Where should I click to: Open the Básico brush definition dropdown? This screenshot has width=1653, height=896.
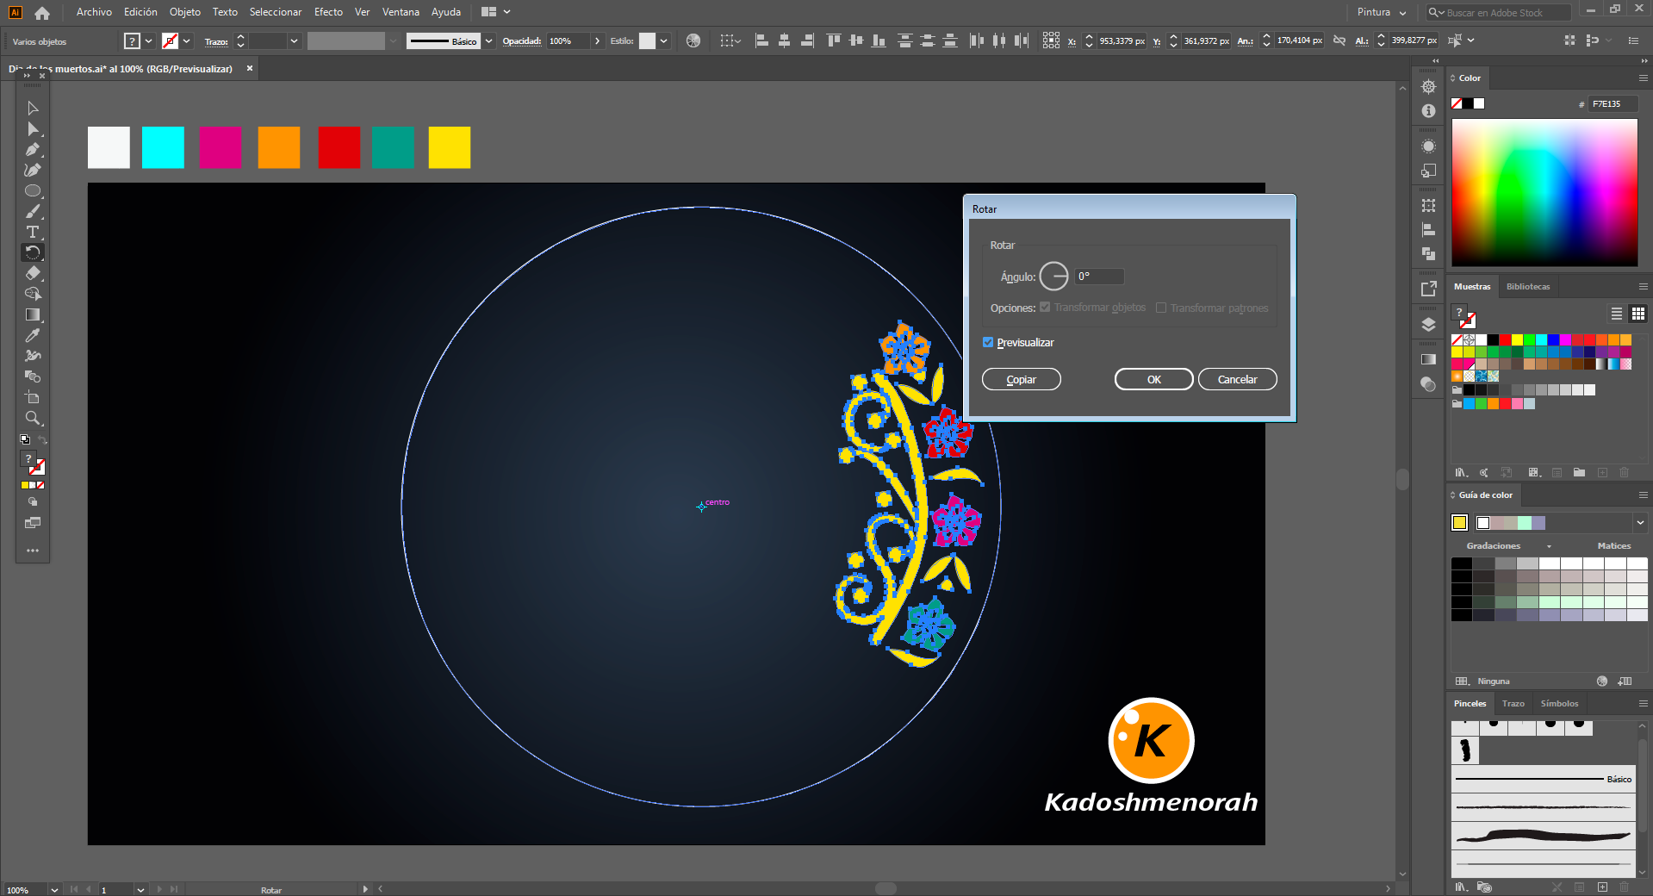click(x=489, y=40)
